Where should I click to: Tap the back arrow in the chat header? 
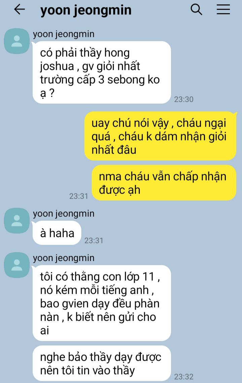point(19,9)
